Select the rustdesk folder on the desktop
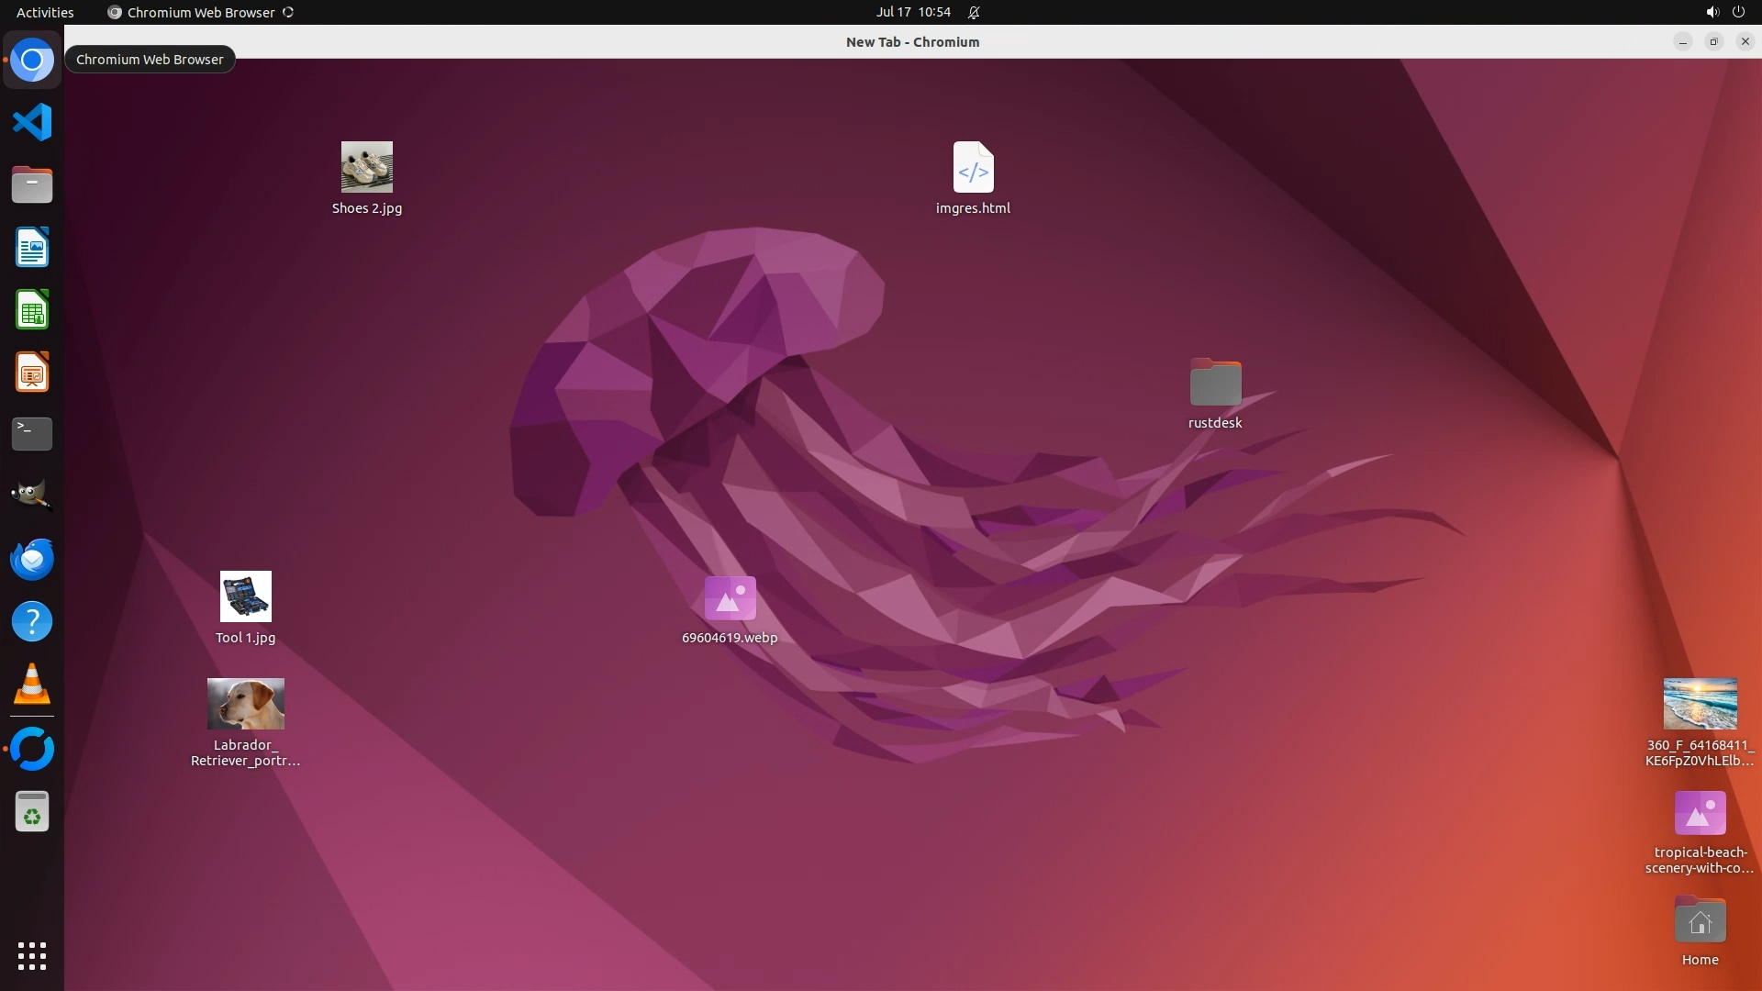The height and width of the screenshot is (991, 1762). click(x=1215, y=384)
